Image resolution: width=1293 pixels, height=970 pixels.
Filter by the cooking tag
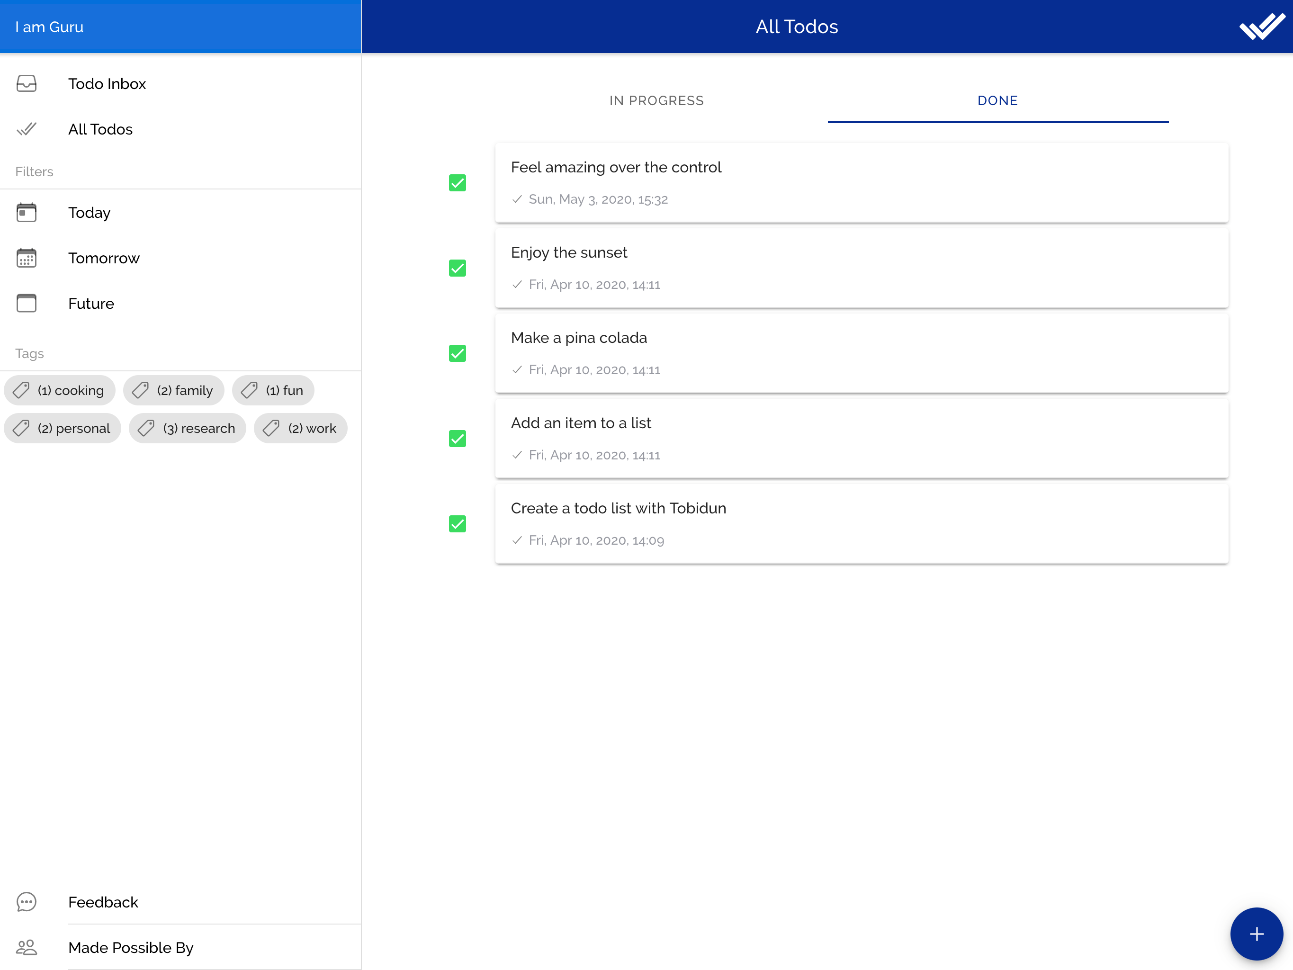click(59, 390)
